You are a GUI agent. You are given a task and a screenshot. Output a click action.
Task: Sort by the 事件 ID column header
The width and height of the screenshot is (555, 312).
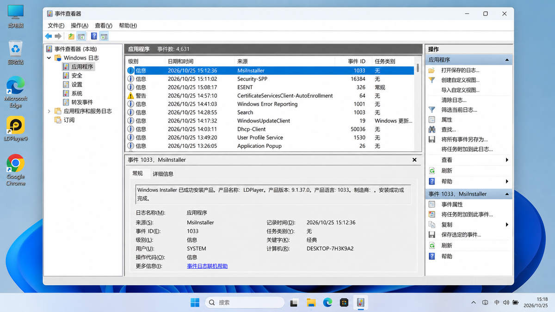coord(352,61)
